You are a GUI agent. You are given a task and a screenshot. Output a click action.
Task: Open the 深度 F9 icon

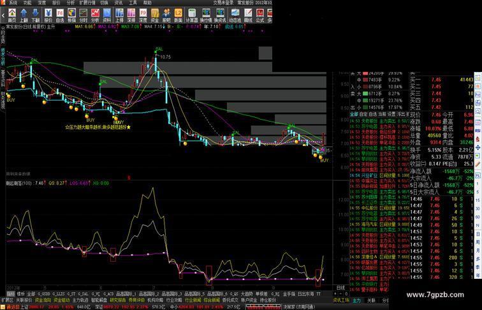tap(143, 15)
